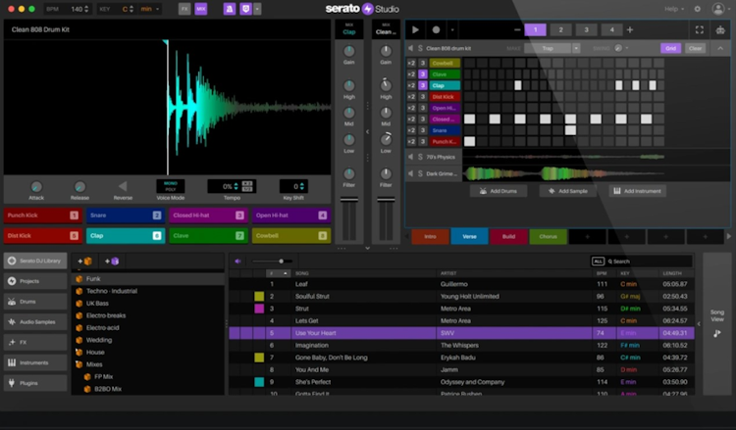Click the Record button next to Play
This screenshot has height=430, width=736.
(x=435, y=30)
